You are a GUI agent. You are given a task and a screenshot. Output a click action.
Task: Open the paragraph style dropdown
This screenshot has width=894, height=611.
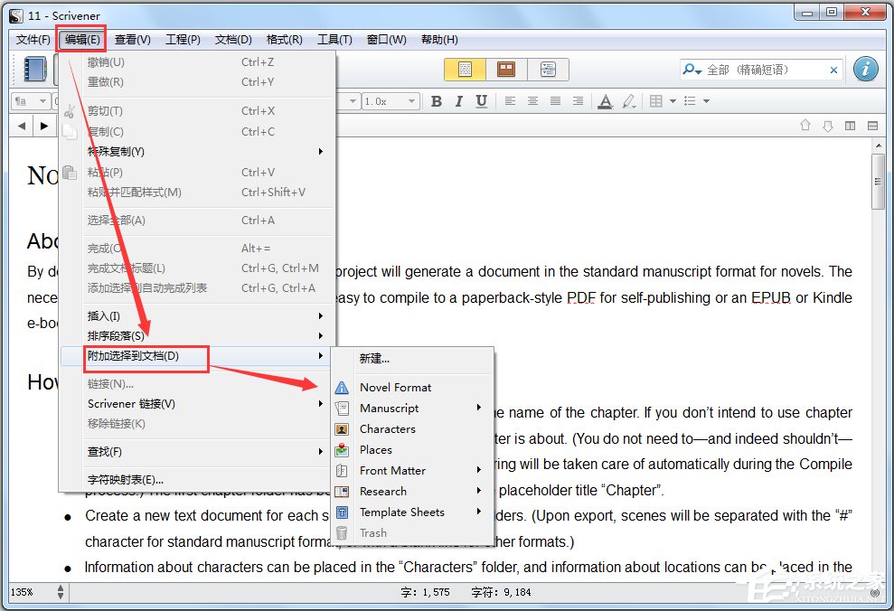(31, 101)
